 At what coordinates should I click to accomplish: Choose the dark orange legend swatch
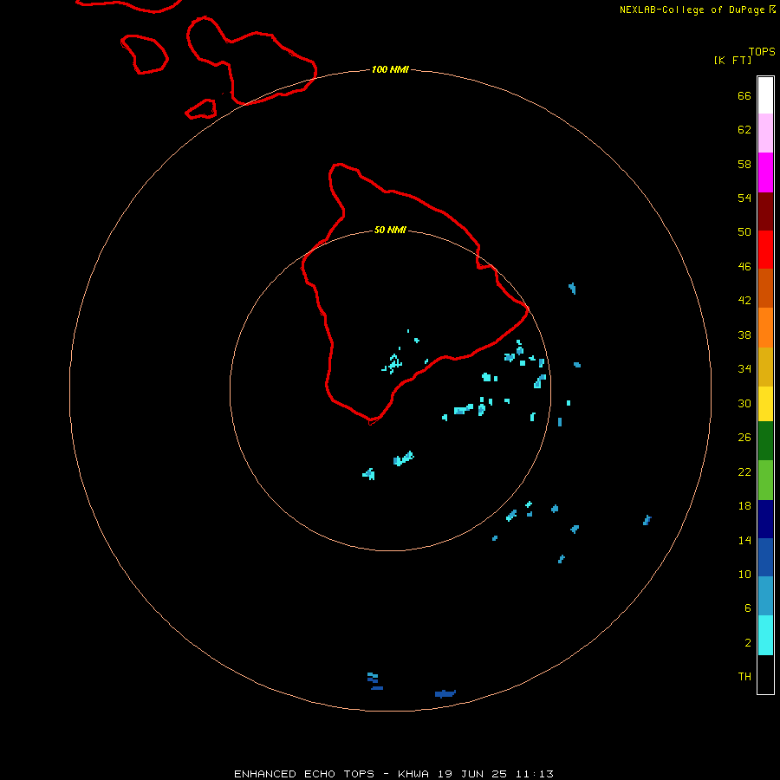(x=765, y=288)
